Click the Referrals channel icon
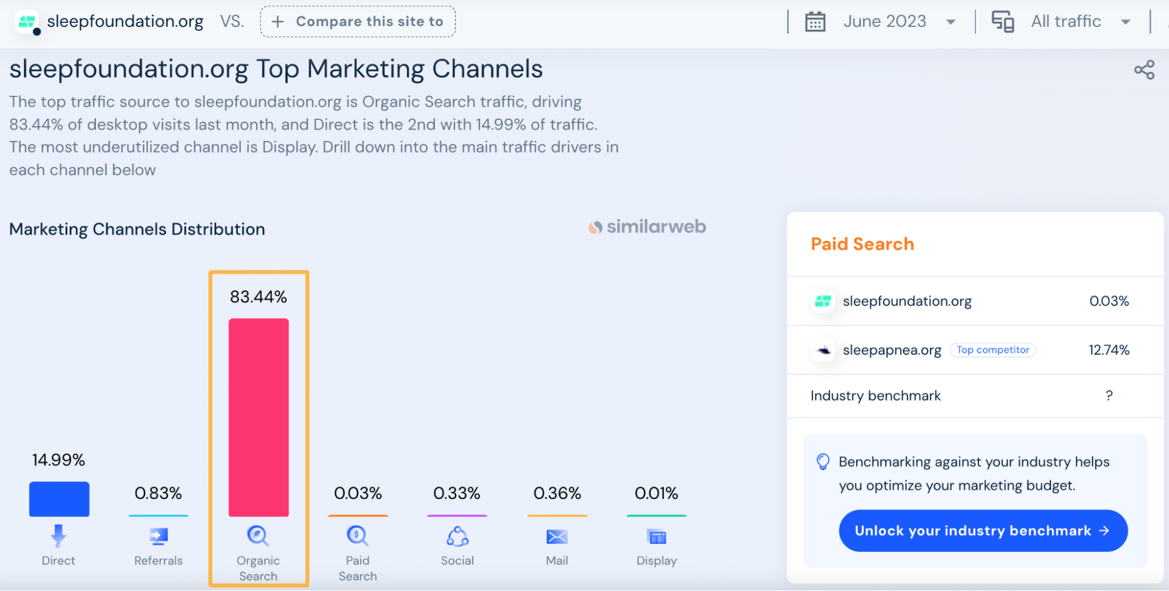 click(x=158, y=535)
